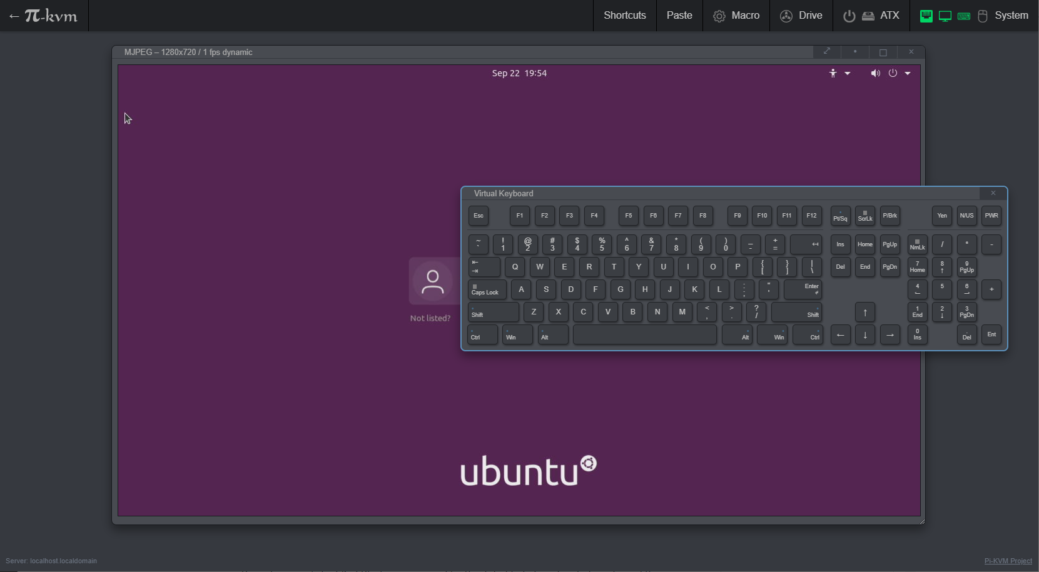This screenshot has width=1039, height=572.
Task: Toggle the left Alt key
Action: click(x=554, y=334)
